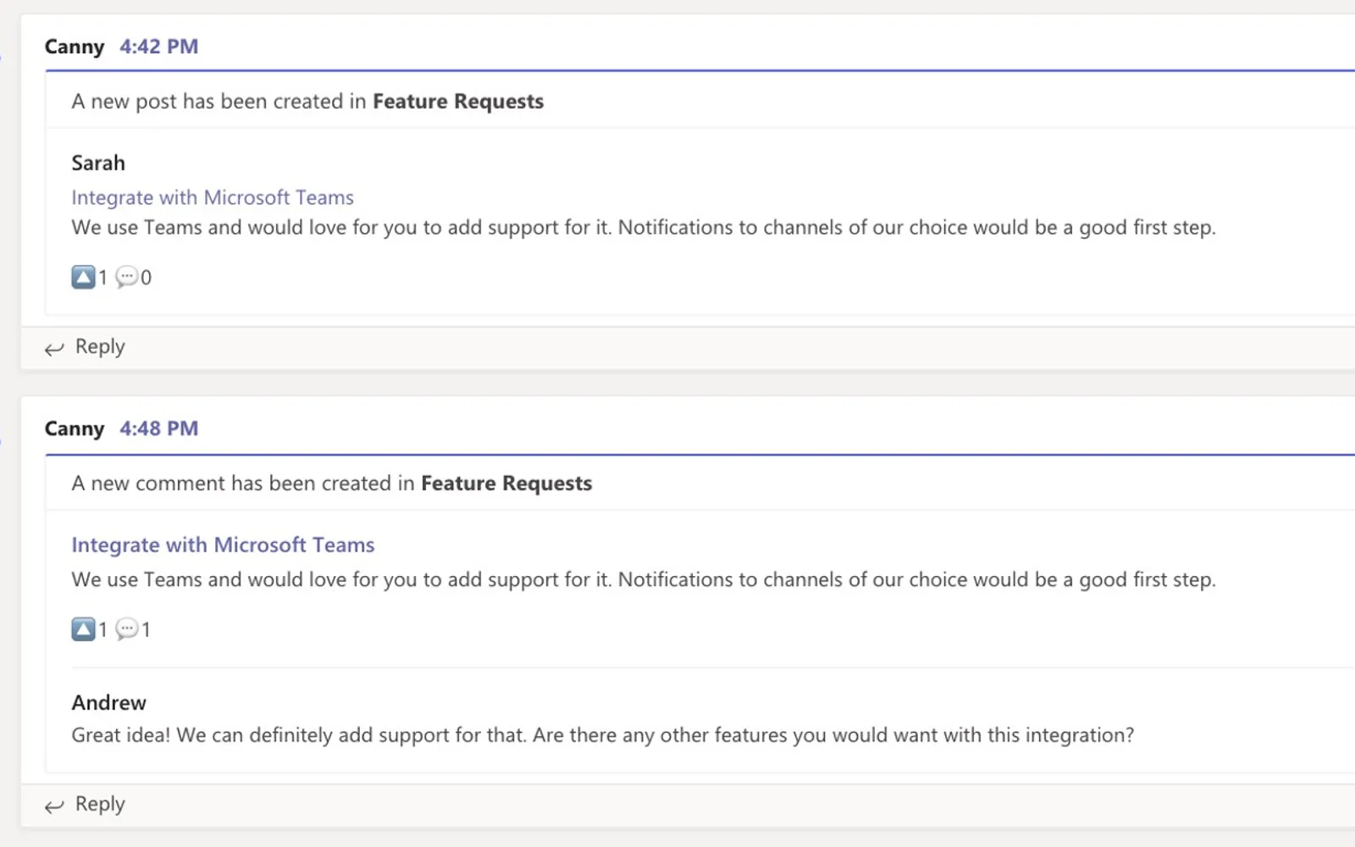This screenshot has height=847, width=1355.
Task: Reply to the 4:42 PM Canny message
Action: pyautogui.click(x=100, y=346)
